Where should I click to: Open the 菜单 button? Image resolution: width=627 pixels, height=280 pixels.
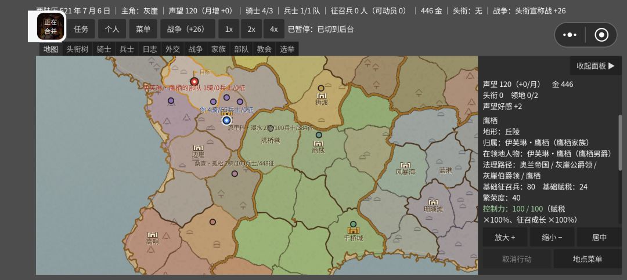[x=143, y=29]
